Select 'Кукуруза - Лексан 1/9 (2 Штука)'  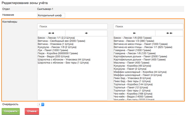click(x=57, y=47)
